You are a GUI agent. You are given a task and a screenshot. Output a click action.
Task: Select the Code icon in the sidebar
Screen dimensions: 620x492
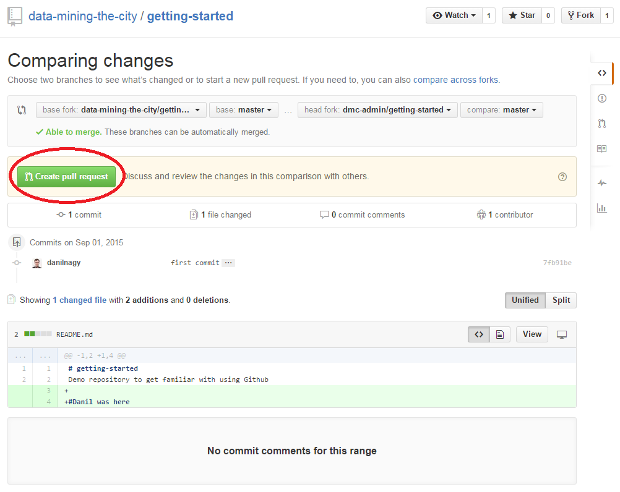[602, 73]
